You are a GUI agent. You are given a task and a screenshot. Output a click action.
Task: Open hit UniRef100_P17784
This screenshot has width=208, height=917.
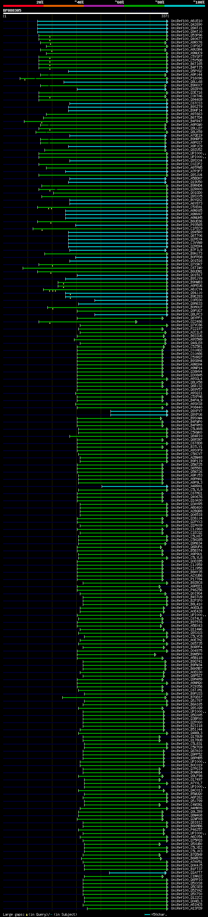click(187, 579)
